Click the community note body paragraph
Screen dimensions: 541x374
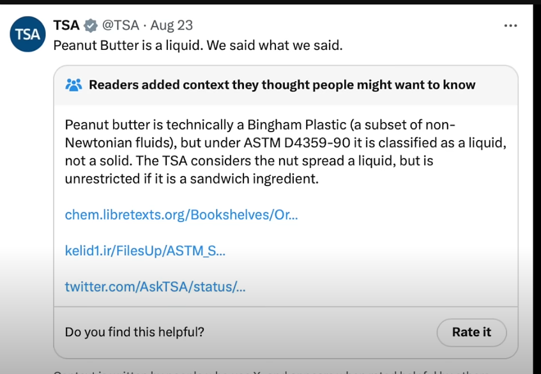(x=286, y=152)
